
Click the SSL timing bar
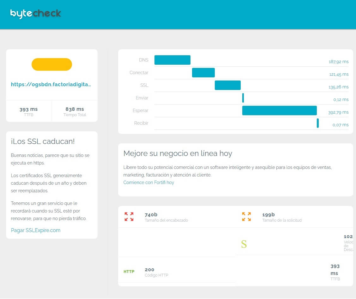click(227, 85)
